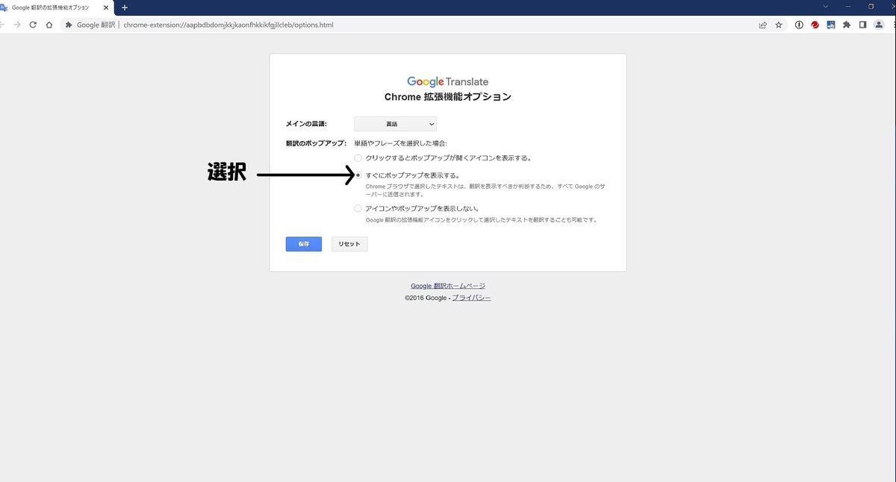Click the extension puzzle icon in address bar
Viewport: 896px width, 482px height.
click(69, 25)
